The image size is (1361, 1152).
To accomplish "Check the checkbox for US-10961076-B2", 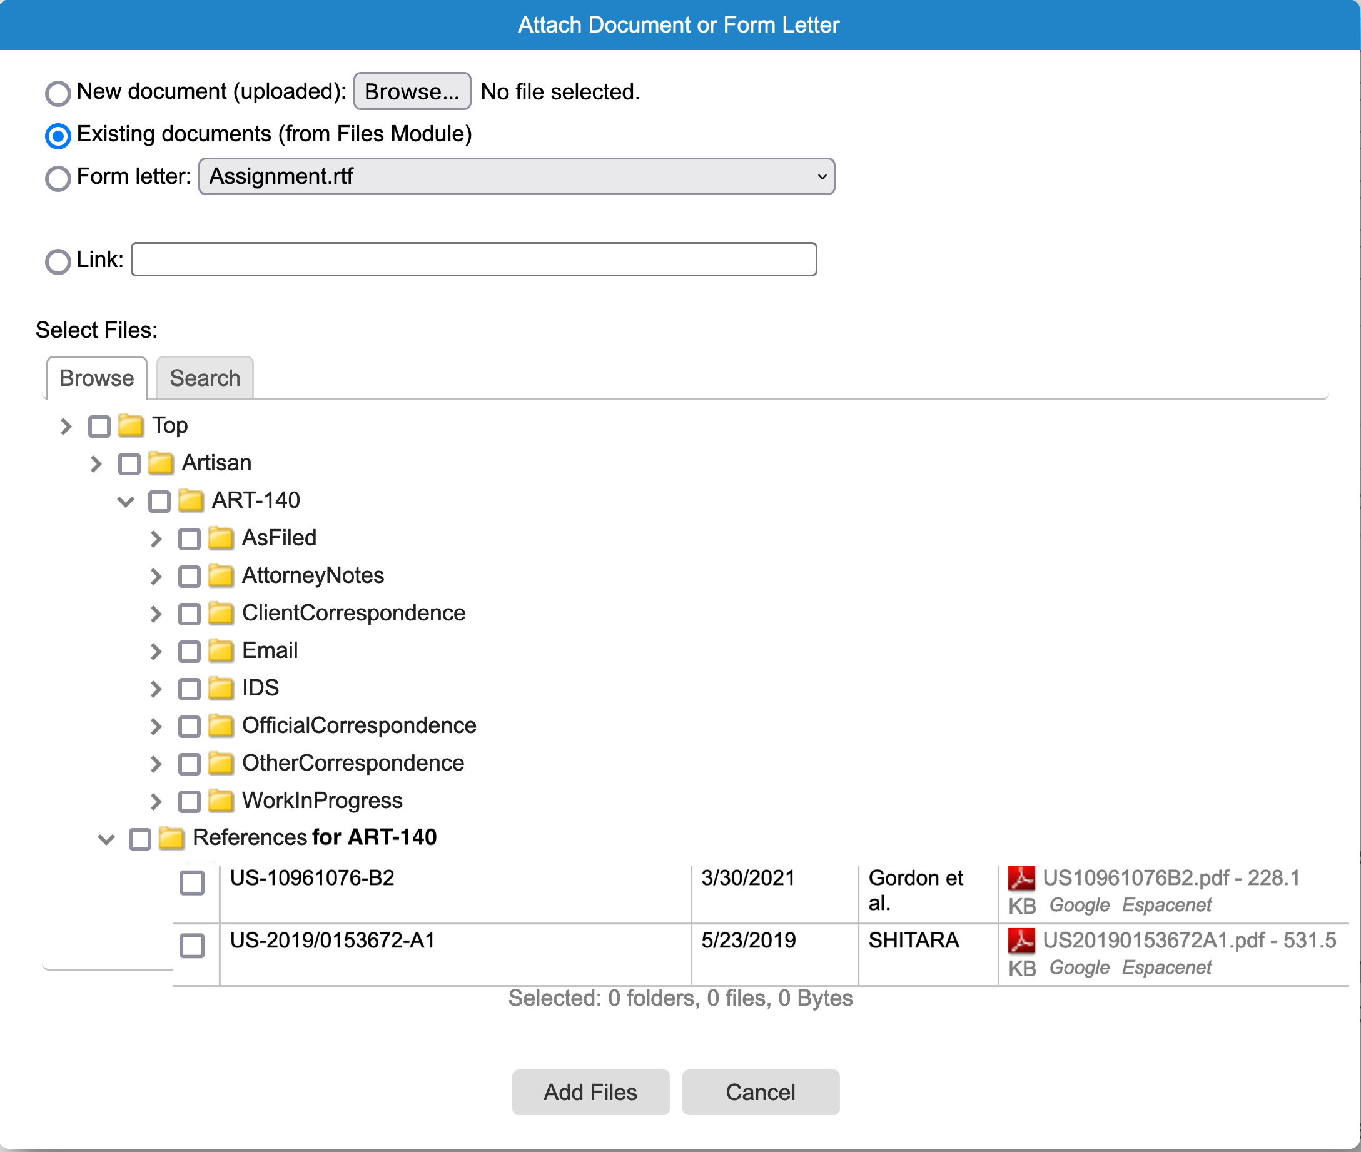I will tap(192, 884).
